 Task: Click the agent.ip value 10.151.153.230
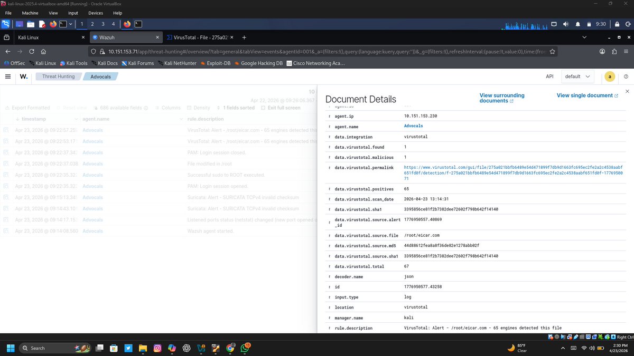(421, 116)
